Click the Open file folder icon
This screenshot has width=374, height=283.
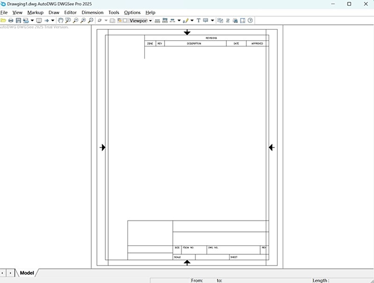pos(3,21)
